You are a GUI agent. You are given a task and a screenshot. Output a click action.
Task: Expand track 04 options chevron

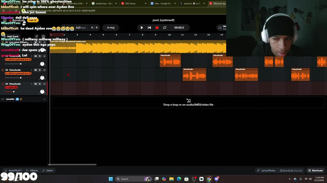[x=44, y=84]
